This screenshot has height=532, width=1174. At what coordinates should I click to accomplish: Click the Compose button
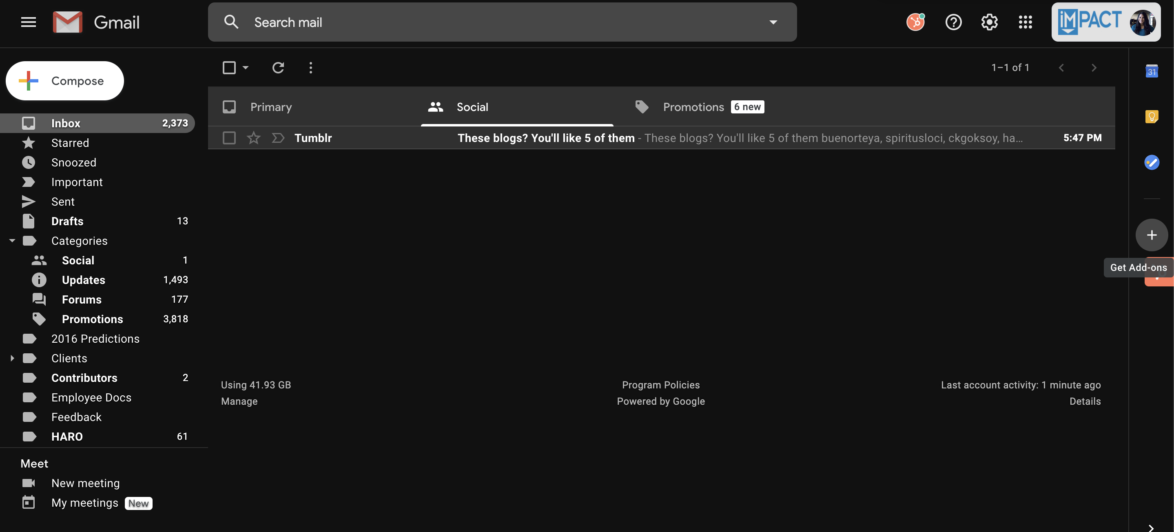coord(65,81)
